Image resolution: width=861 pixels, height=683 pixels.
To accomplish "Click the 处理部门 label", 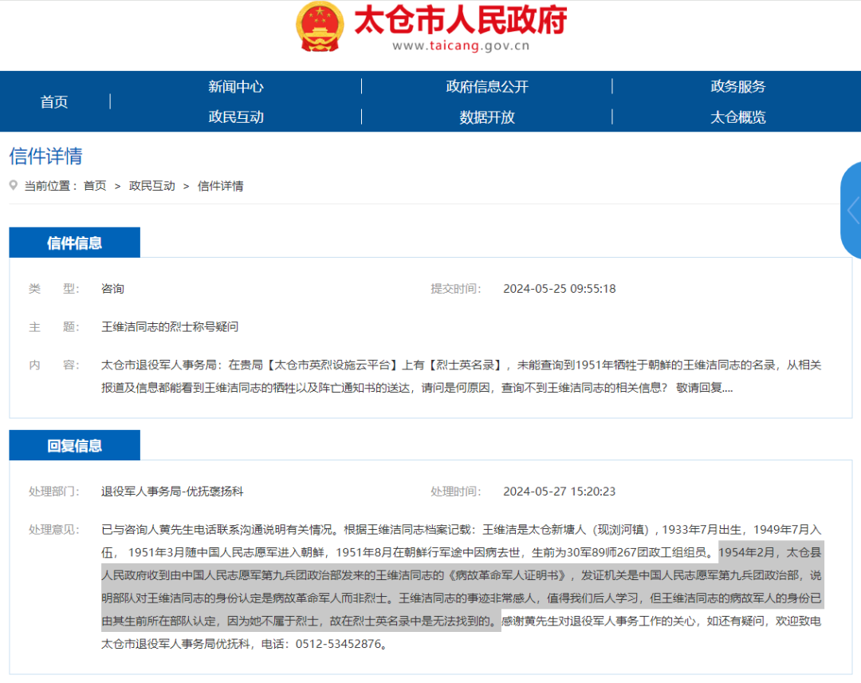I will [x=54, y=492].
